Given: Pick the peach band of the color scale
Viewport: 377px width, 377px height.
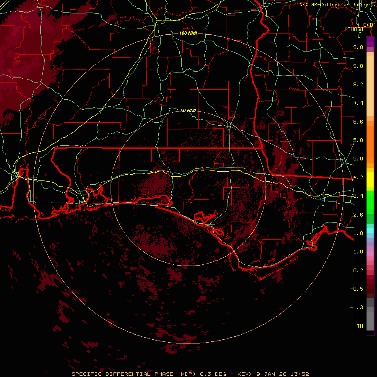Looking at the screenshot, I should click(370, 84).
